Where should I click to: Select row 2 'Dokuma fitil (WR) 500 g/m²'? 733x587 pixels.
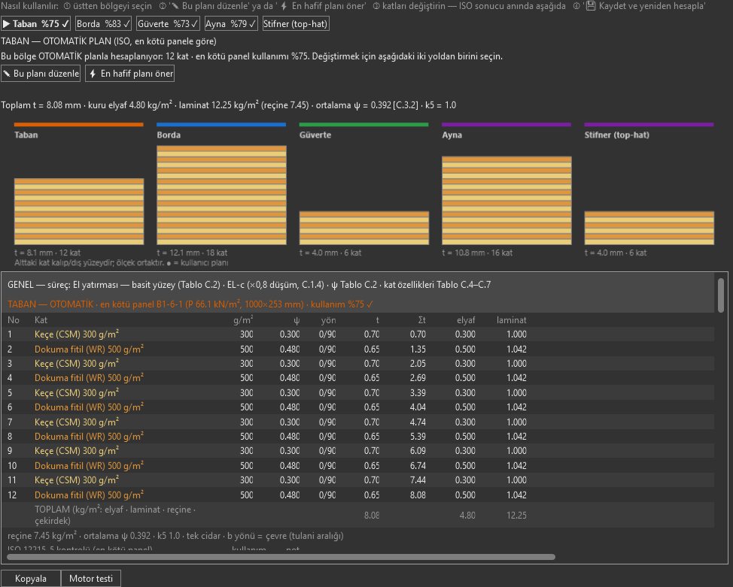pyautogui.click(x=357, y=349)
